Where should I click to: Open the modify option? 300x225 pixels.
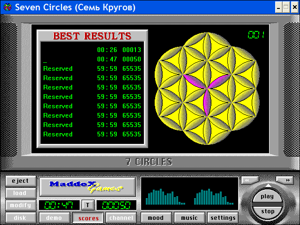click(x=20, y=205)
